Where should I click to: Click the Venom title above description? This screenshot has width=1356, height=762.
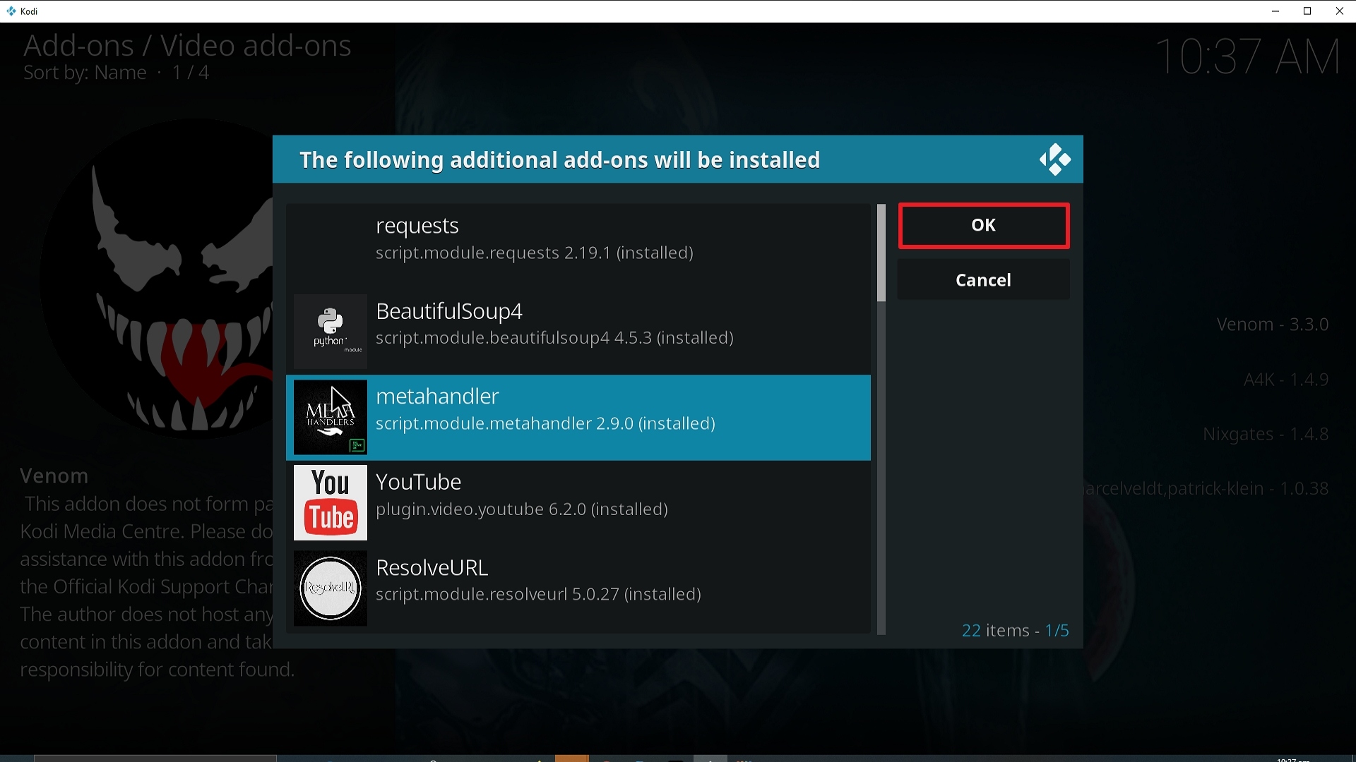coord(54,476)
